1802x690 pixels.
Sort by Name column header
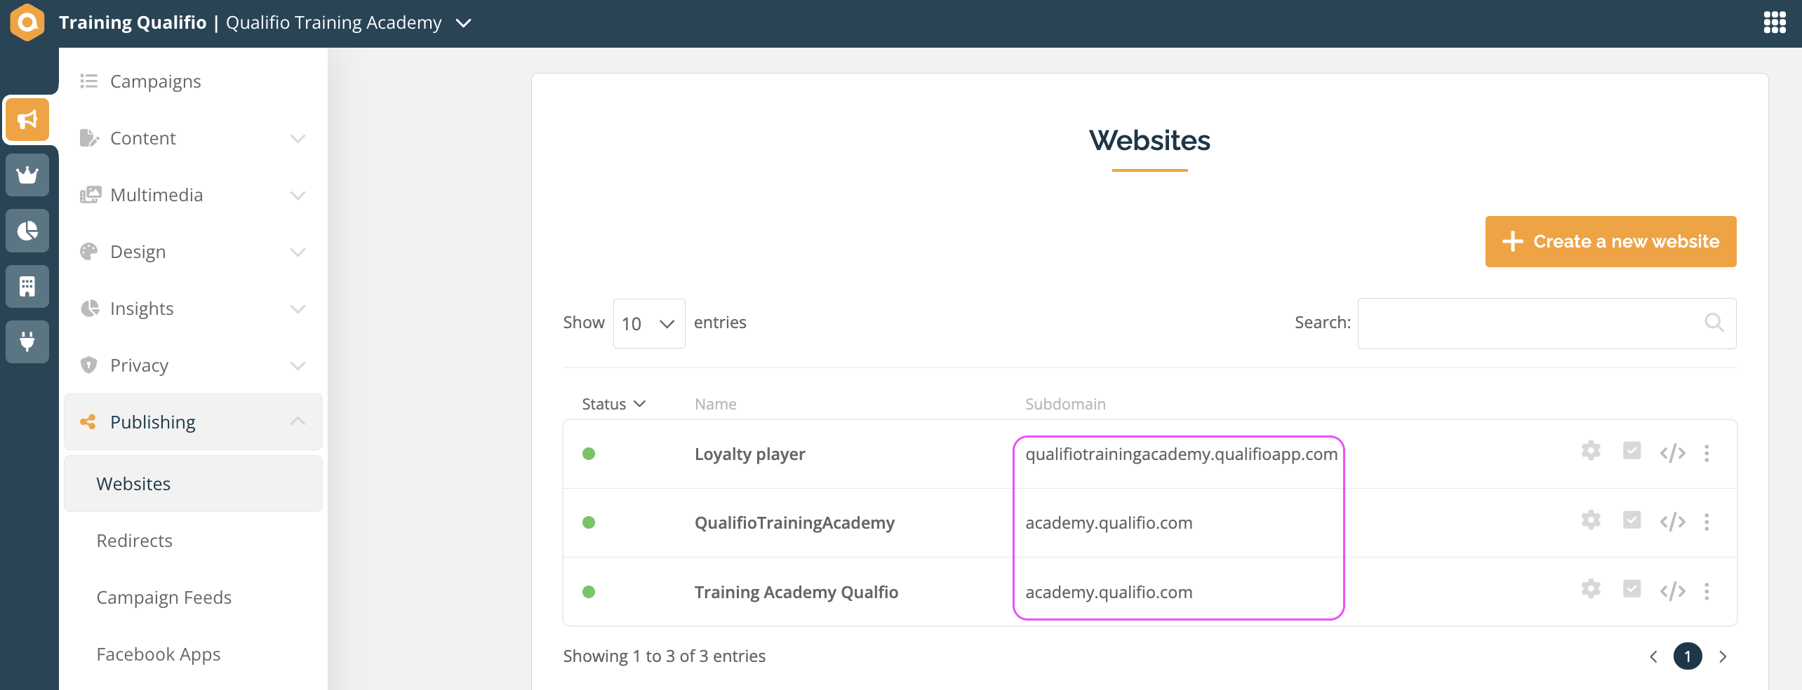(715, 404)
